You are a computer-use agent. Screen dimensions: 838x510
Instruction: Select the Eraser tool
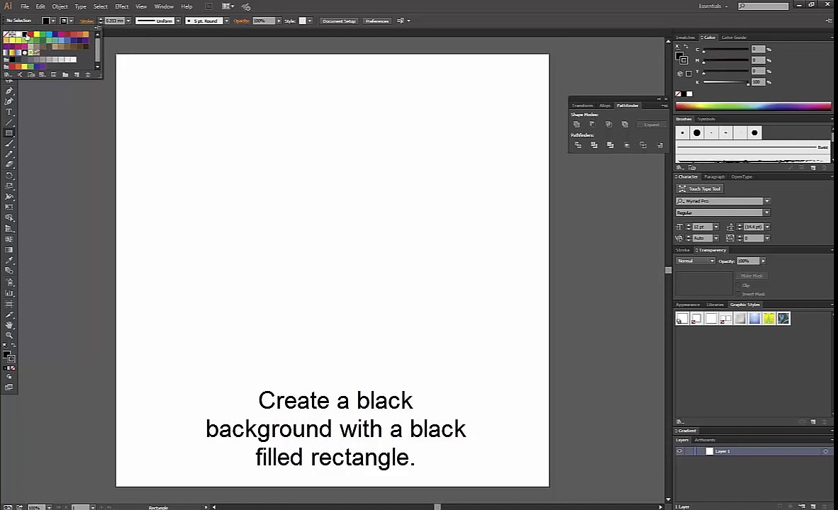coord(9,164)
